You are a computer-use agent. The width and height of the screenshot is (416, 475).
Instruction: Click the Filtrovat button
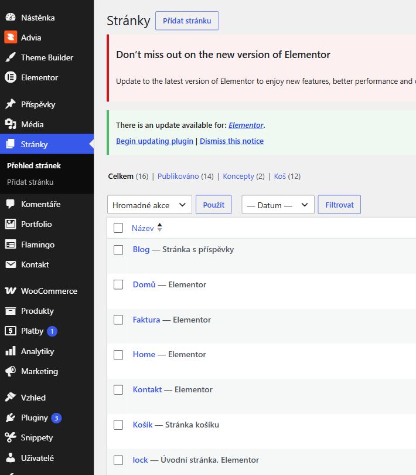339,205
